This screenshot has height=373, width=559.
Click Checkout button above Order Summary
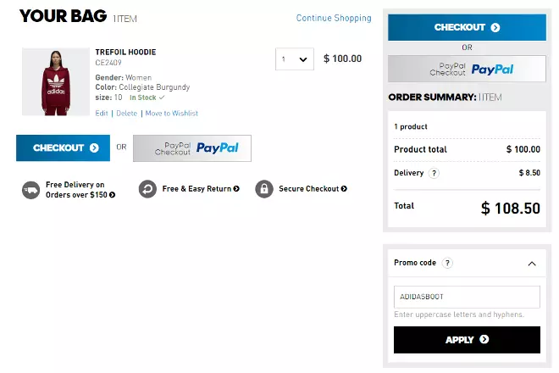click(x=467, y=27)
